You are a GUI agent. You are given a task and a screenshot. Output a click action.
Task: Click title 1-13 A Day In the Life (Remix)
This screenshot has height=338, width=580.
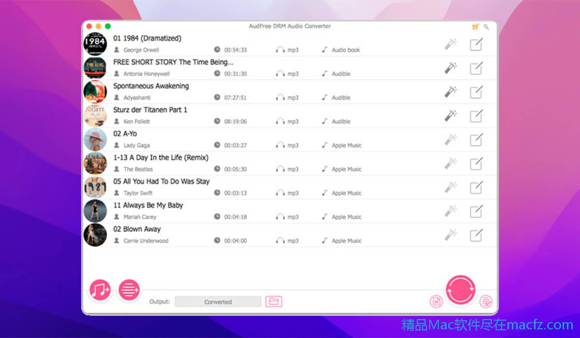pos(161,157)
